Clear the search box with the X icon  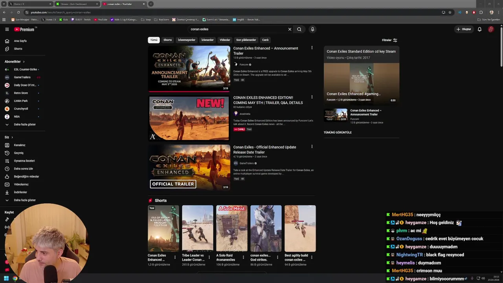tap(290, 29)
